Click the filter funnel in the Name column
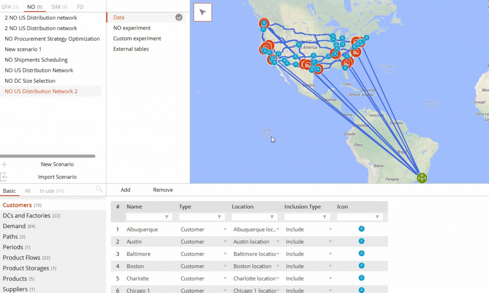This screenshot has width=489, height=293. [x=167, y=217]
